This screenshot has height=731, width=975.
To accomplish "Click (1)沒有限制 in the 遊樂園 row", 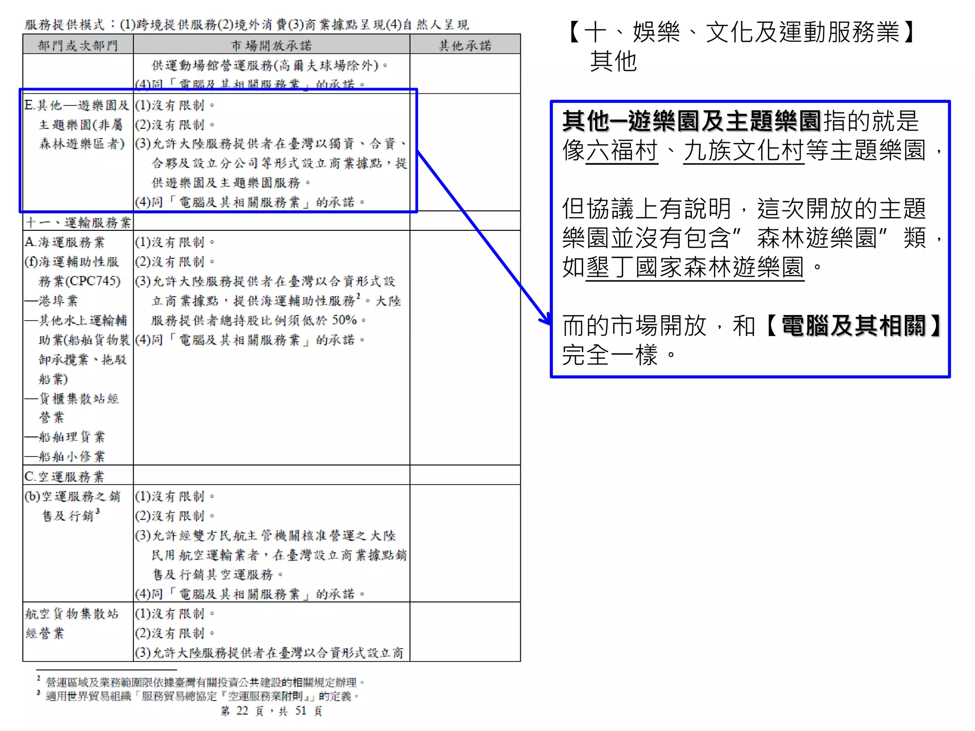I will tap(175, 105).
